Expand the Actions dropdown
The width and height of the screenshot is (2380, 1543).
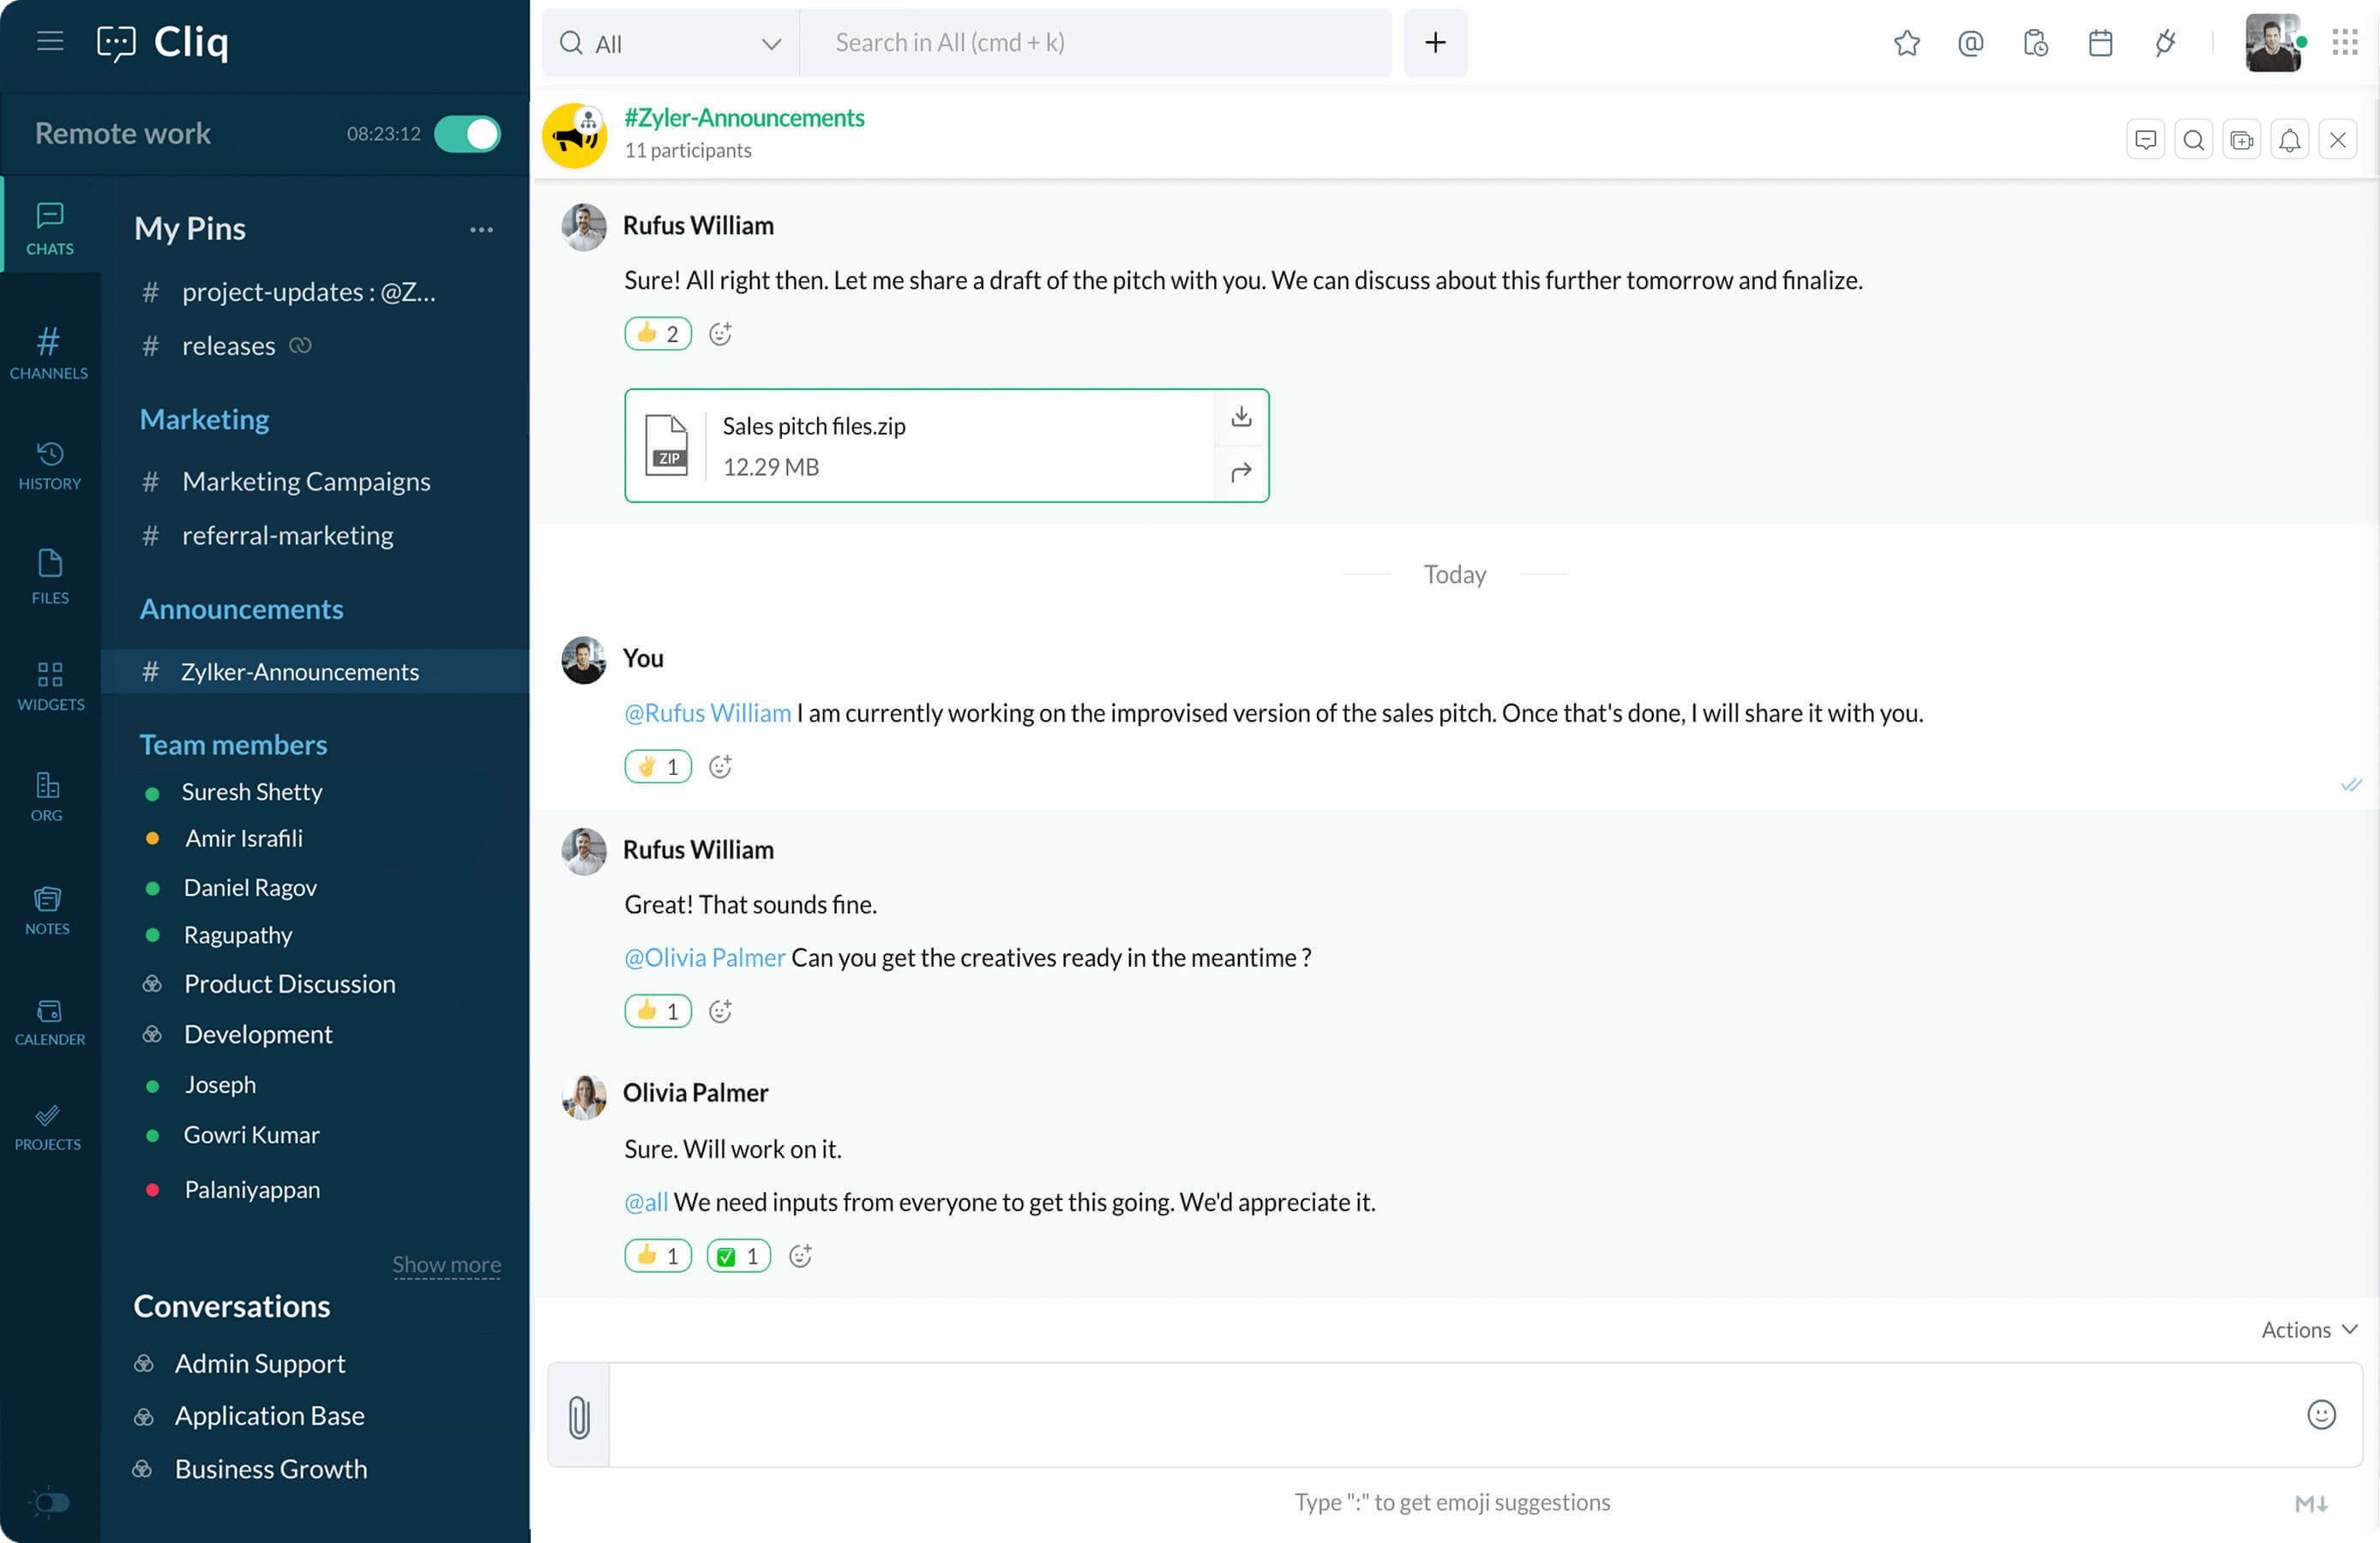point(2309,1329)
